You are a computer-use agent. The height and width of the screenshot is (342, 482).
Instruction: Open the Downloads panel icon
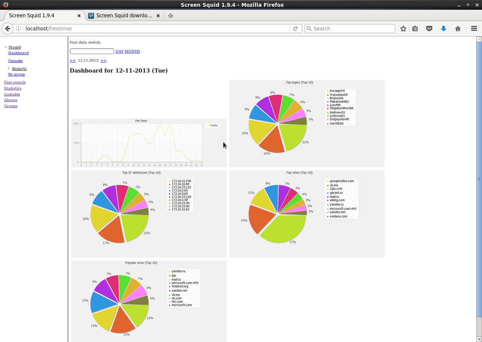coord(444,28)
